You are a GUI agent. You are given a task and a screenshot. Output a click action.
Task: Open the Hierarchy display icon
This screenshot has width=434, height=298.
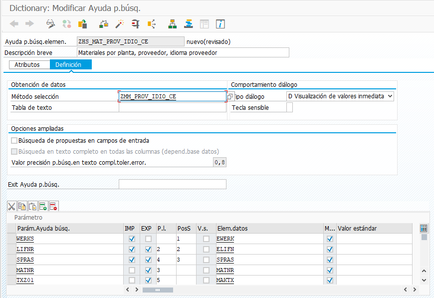tap(173, 24)
